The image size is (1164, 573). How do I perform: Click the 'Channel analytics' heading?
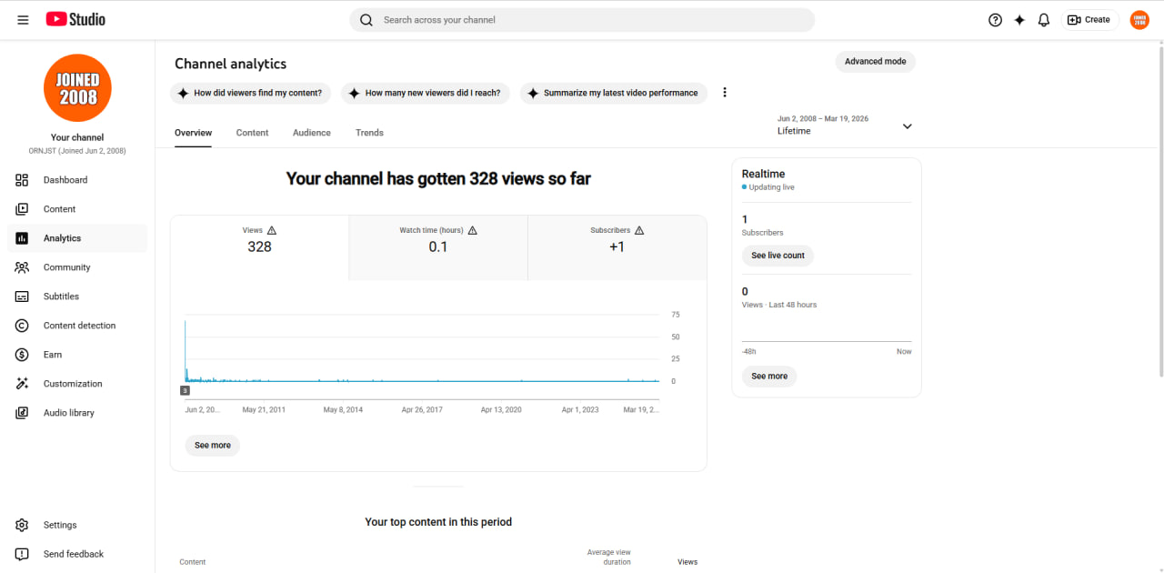230,64
